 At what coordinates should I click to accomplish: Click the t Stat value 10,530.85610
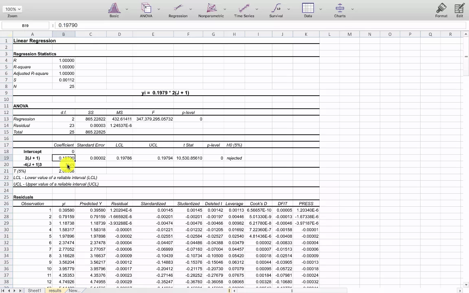click(188, 158)
